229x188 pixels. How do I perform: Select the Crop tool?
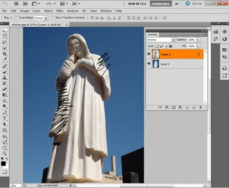coord(5,54)
